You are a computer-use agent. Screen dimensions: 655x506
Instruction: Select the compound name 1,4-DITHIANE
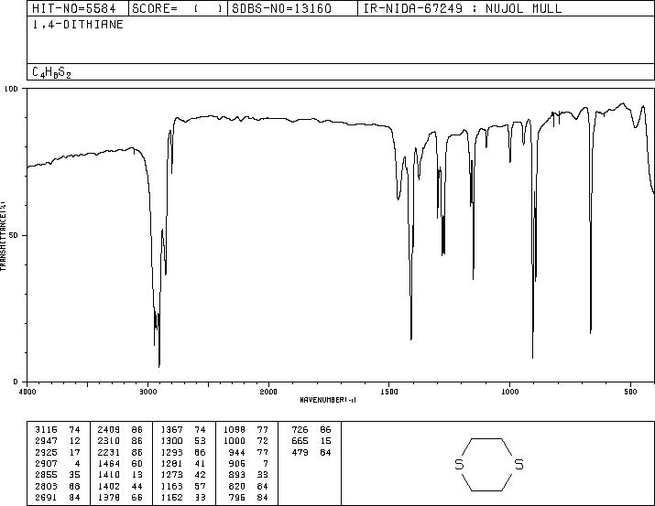click(78, 25)
